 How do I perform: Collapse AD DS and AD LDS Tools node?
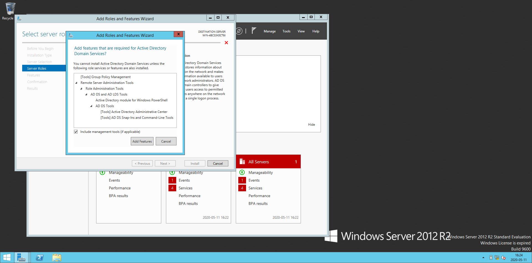point(86,94)
